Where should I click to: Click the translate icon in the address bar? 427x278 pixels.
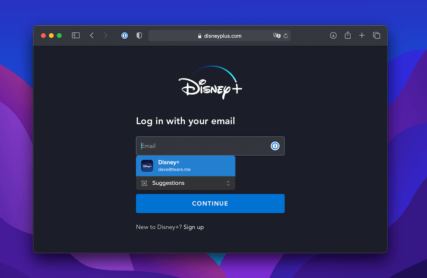pos(277,36)
